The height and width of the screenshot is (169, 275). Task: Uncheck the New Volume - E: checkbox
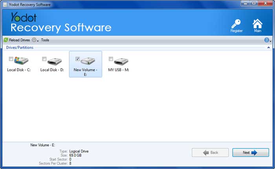[77, 59]
